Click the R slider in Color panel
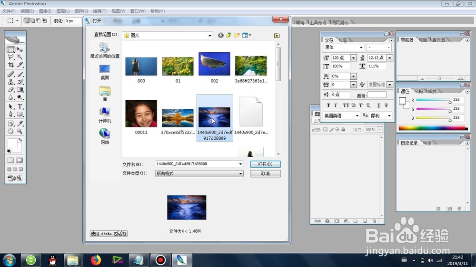The width and height of the screenshot is (476, 267). [433, 100]
